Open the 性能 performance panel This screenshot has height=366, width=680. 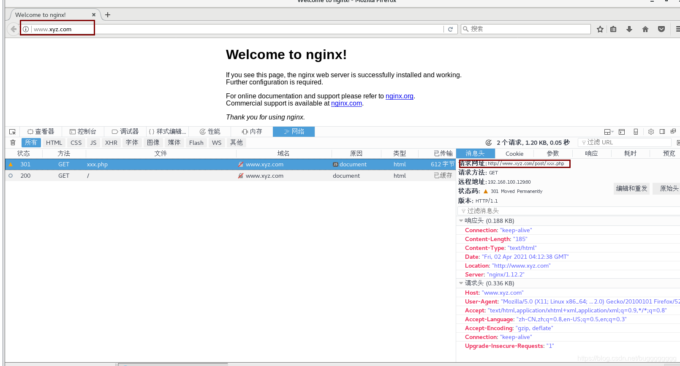(x=210, y=132)
